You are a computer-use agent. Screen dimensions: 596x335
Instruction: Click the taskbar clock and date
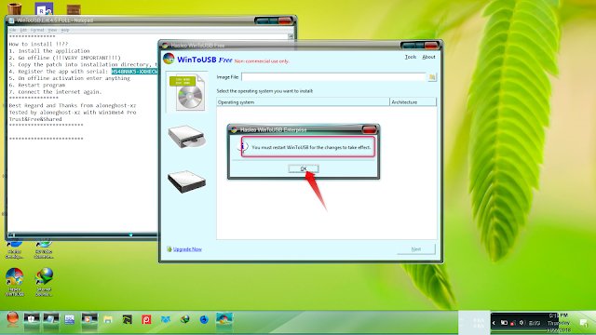559,323
